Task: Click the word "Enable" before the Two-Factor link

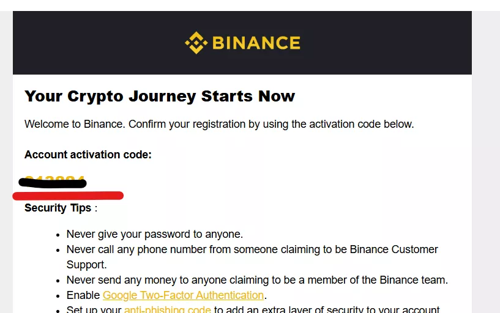Action: click(x=83, y=295)
